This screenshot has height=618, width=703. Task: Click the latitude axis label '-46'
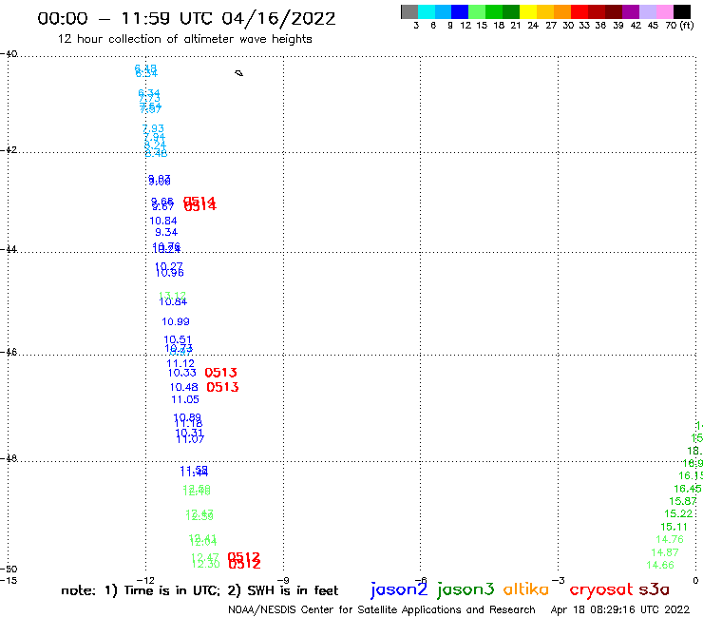click(9, 352)
